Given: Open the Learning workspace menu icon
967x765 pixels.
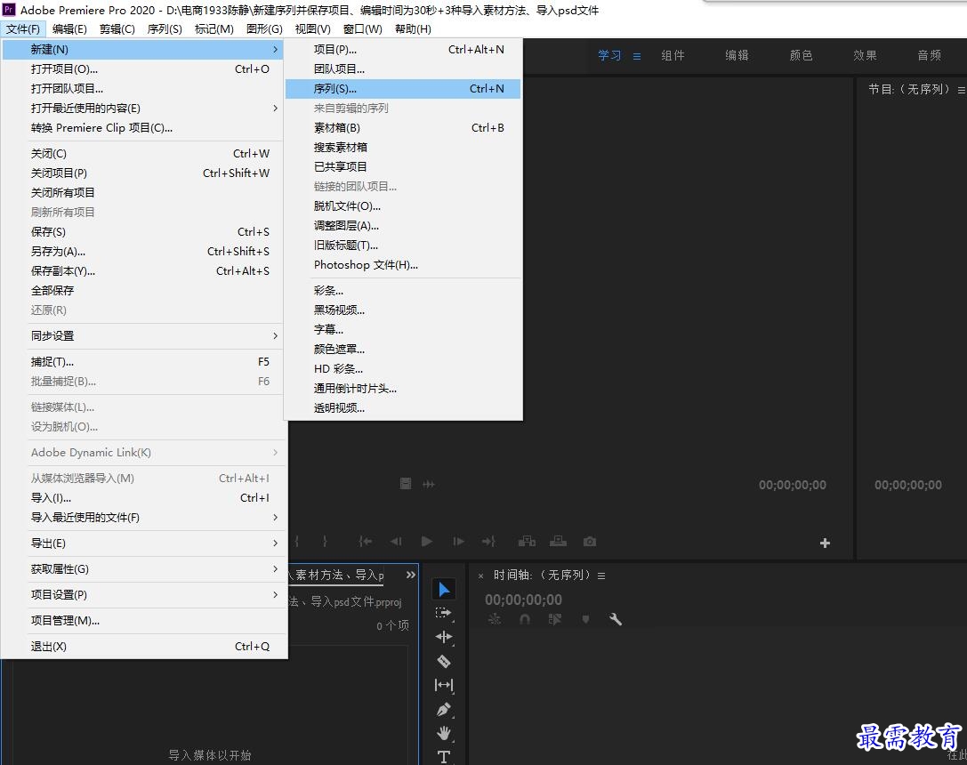Looking at the screenshot, I should 637,56.
